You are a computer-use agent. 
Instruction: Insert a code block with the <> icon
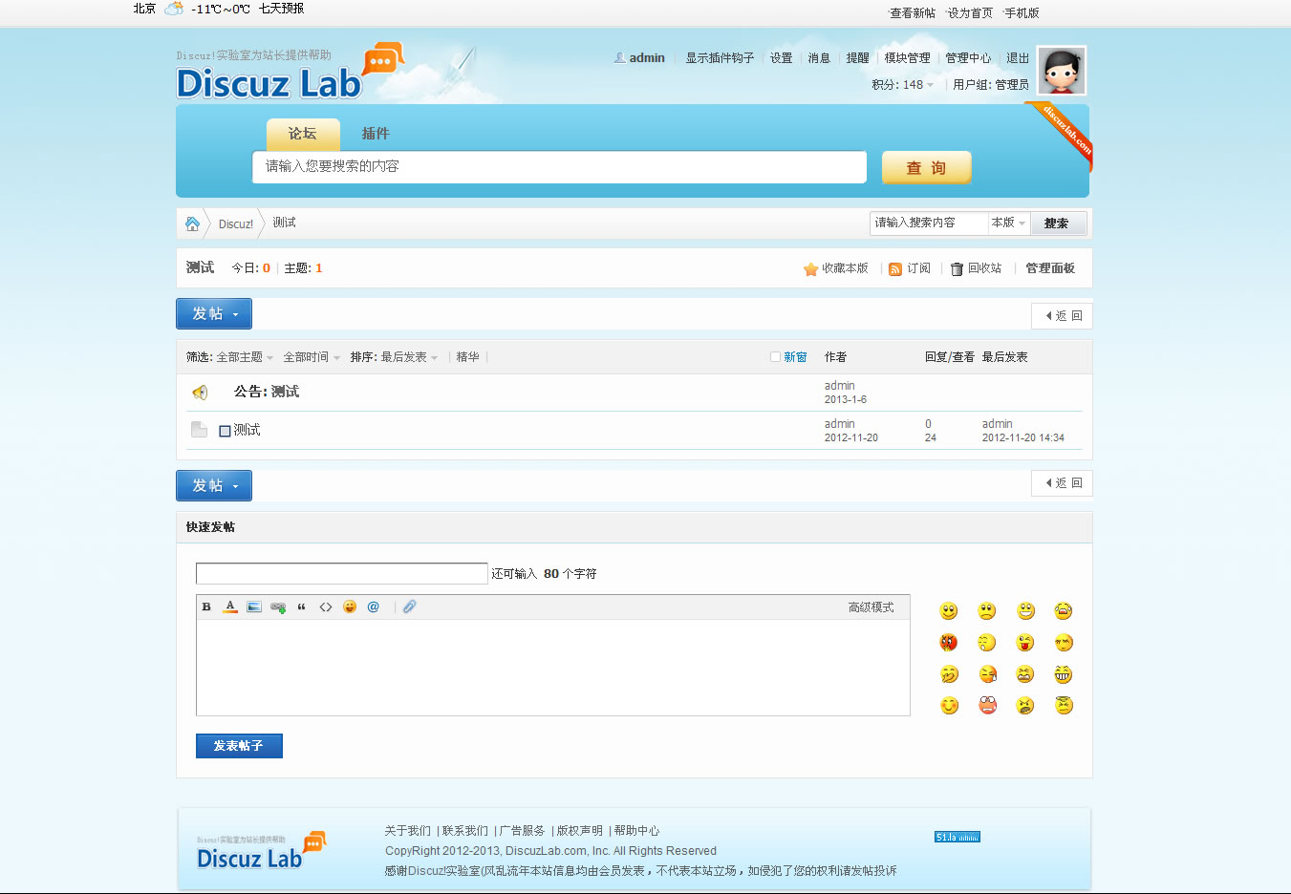[x=326, y=607]
